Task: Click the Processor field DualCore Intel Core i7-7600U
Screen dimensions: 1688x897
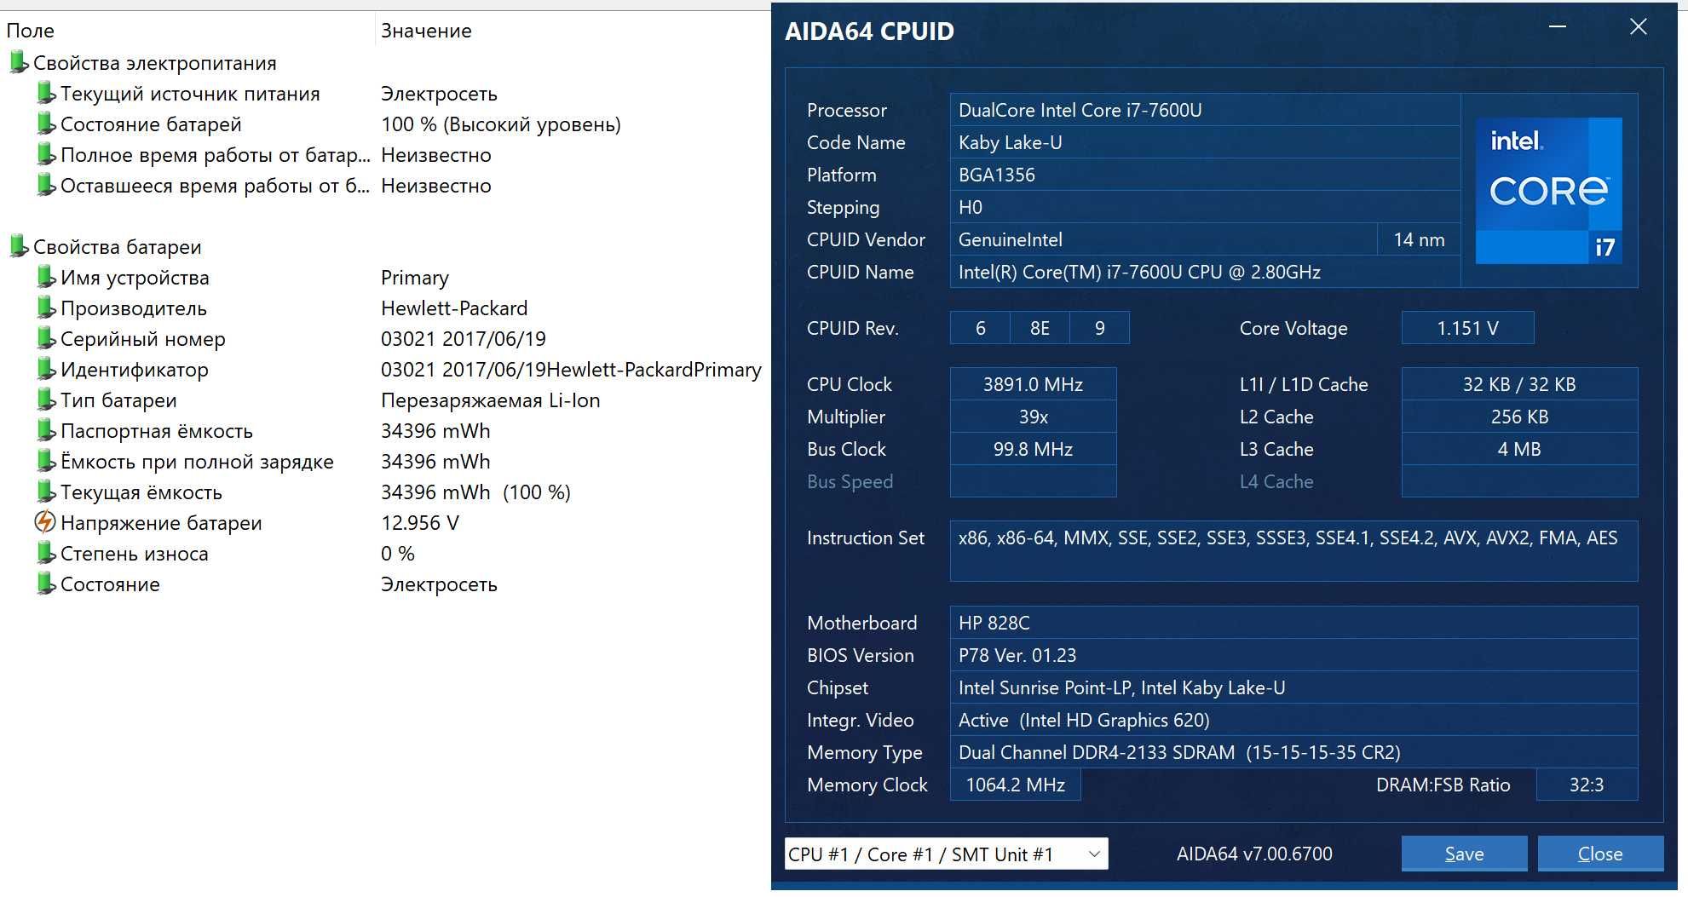Action: (x=1205, y=110)
